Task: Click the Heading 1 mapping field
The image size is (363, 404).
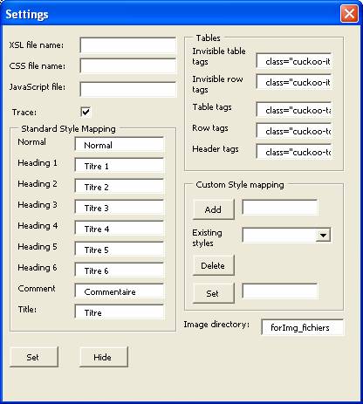Action: [x=120, y=166]
